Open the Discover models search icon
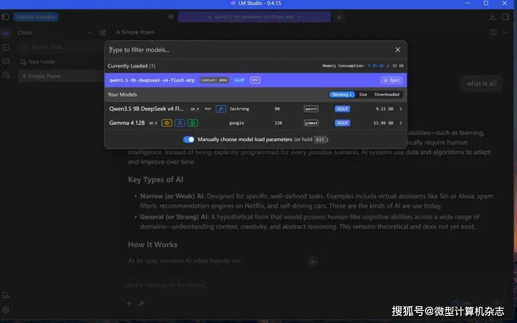This screenshot has height=323, width=517. [x=6, y=75]
